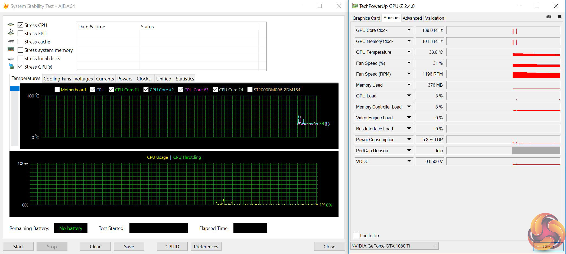Open GPU Memory Clock sensor dropdown
The width and height of the screenshot is (566, 254).
tap(409, 41)
